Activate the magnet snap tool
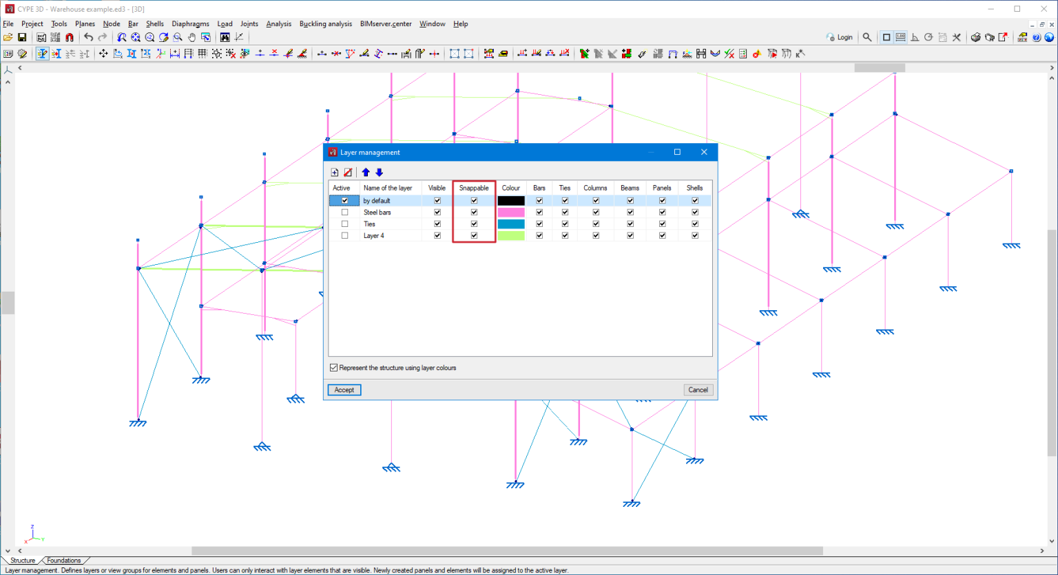 coord(69,36)
